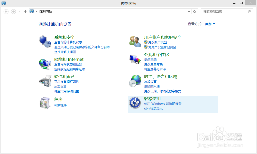Image resolution: width=257 pixels, height=154 pixels.
Task: Click the up navigation arrow button
Action: [x=25, y=11]
